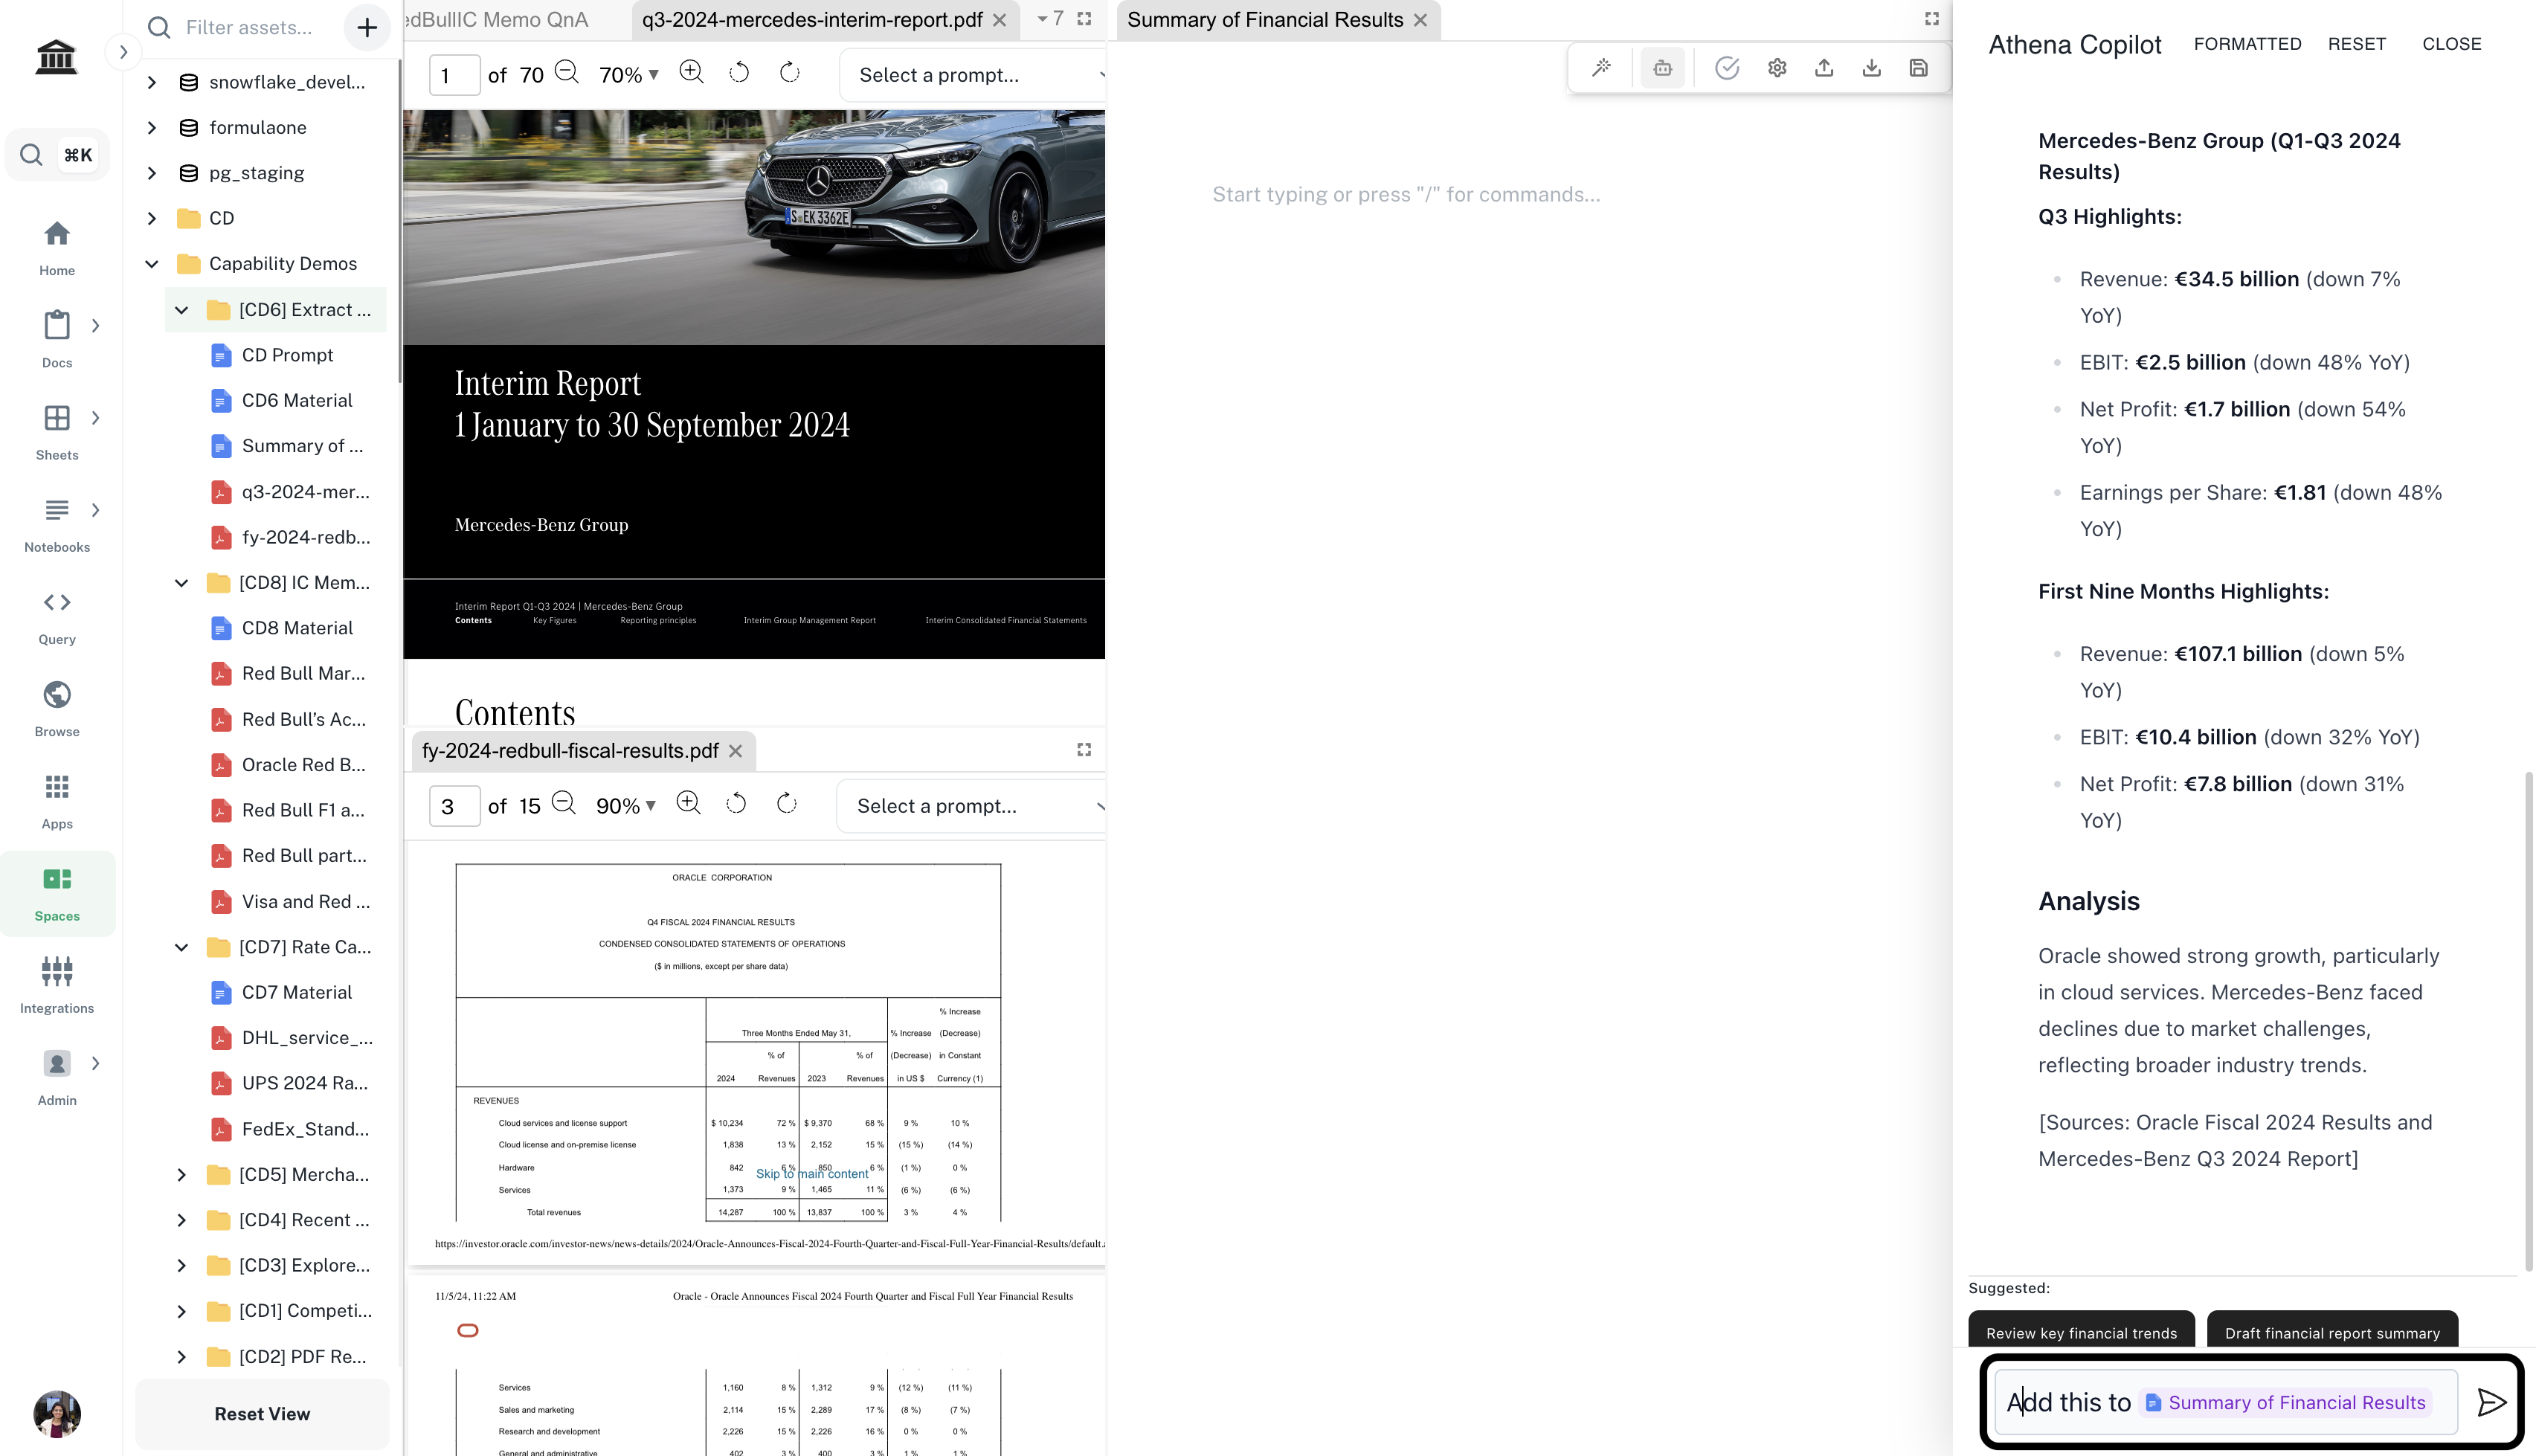
Task: Click the Mercedes PDF page number field
Action: point(454,75)
